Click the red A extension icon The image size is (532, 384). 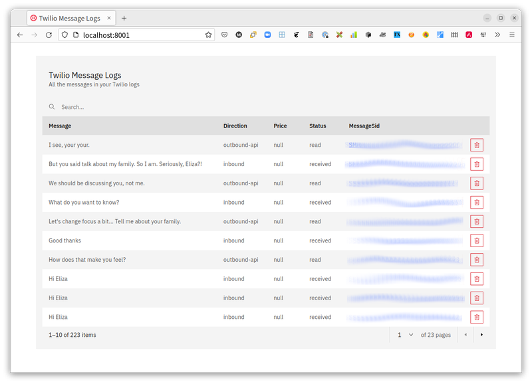(x=469, y=35)
